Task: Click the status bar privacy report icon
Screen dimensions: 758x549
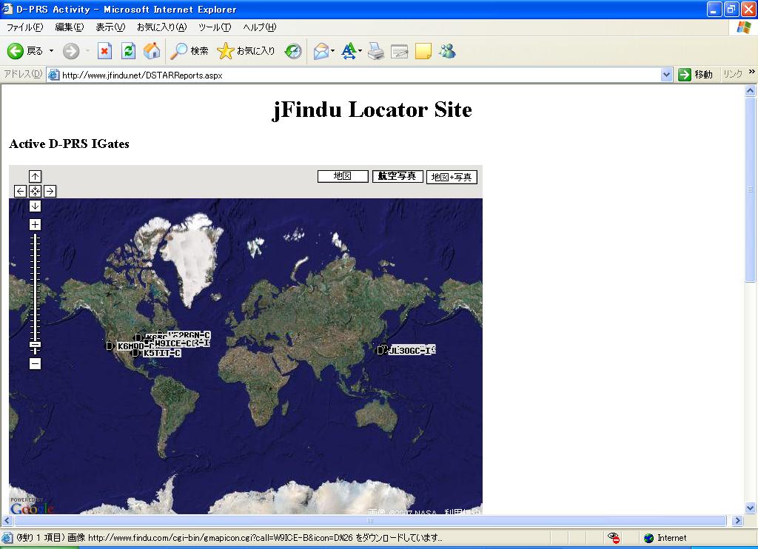Action: (x=614, y=538)
